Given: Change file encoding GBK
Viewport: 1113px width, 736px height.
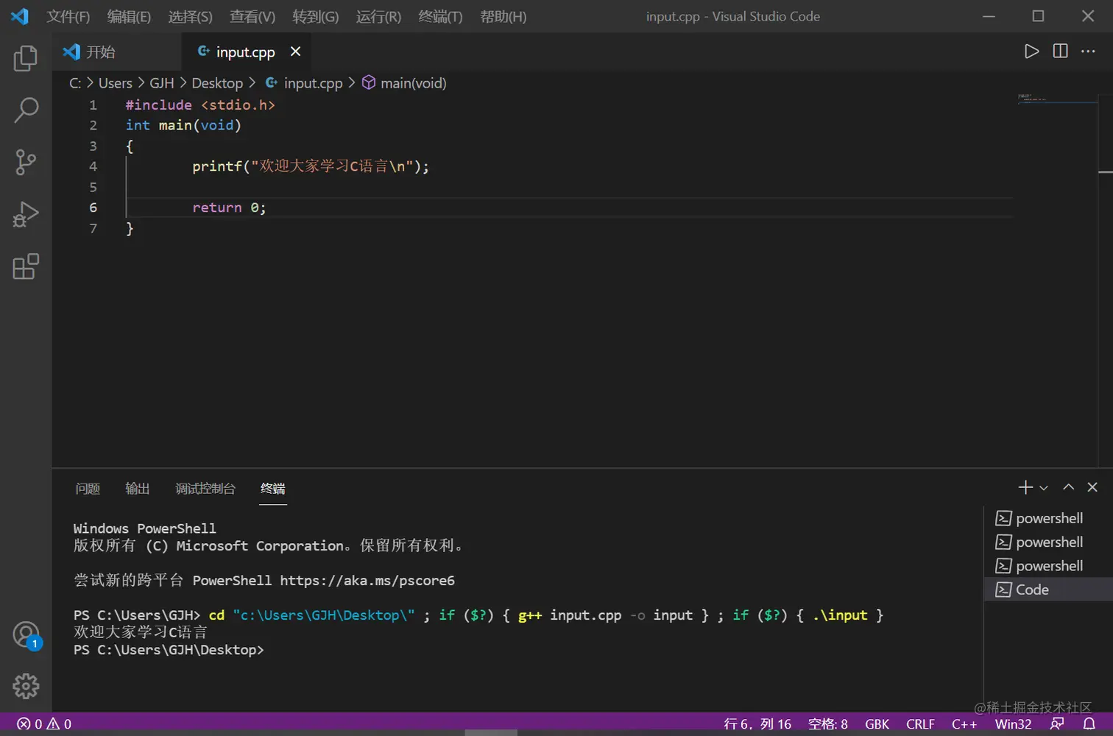Looking at the screenshot, I should coord(877,724).
